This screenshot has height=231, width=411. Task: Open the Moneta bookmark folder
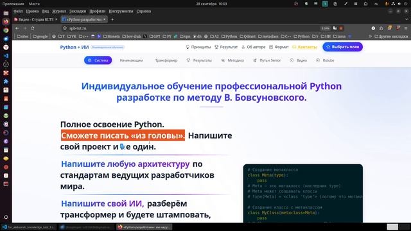[111, 37]
